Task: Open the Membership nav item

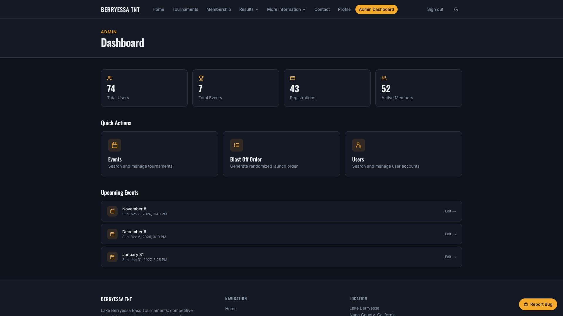Action: point(219,9)
